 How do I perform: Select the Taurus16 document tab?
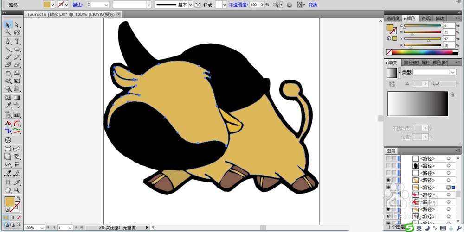coord(73,14)
